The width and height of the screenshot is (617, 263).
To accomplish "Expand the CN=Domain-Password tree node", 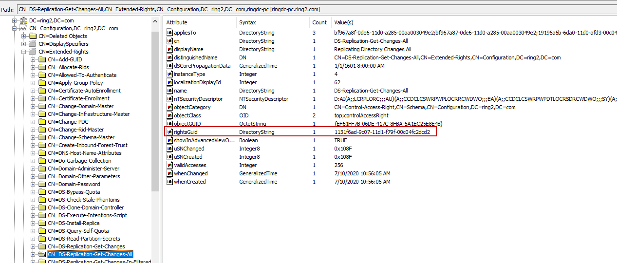I will point(33,184).
